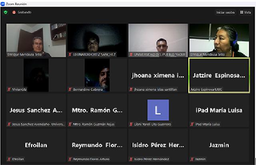Image resolution: width=256 pixels, height=165 pixels.
Task: Click the green encryption shield icon
Action: pos(6,12)
